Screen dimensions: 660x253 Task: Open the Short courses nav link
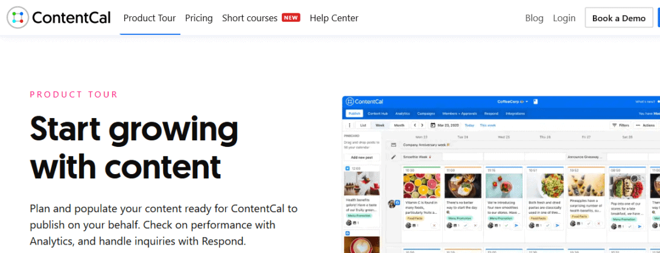point(250,18)
